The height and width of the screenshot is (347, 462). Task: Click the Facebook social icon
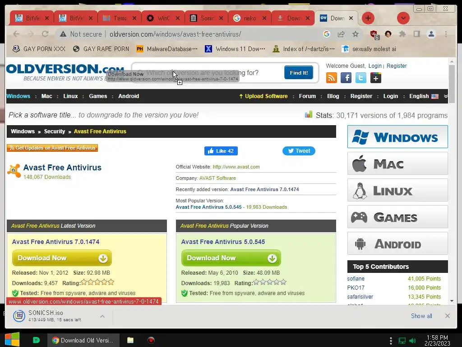346,78
